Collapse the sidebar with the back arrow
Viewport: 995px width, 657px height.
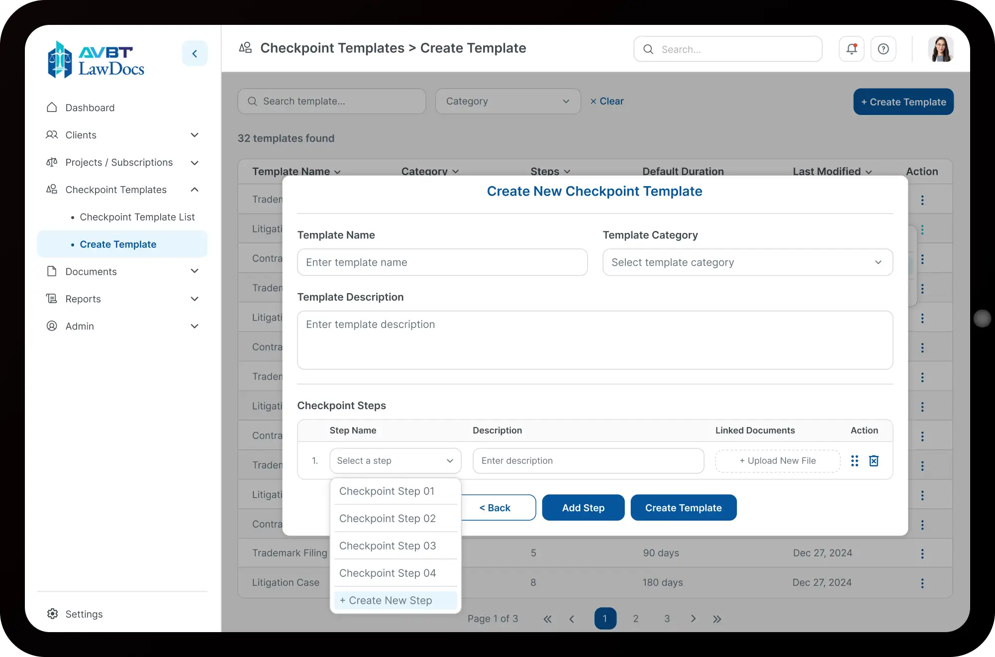(x=195, y=53)
